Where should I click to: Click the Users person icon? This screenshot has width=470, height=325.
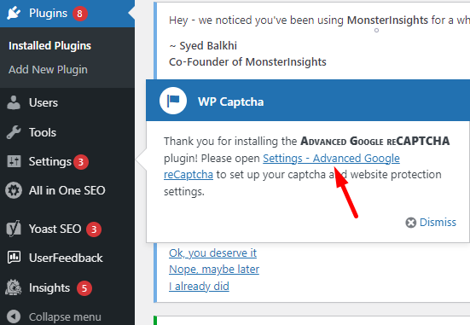pyautogui.click(x=14, y=102)
